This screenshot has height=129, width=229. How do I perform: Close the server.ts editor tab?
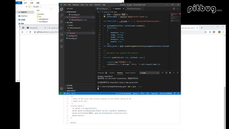[123, 9]
